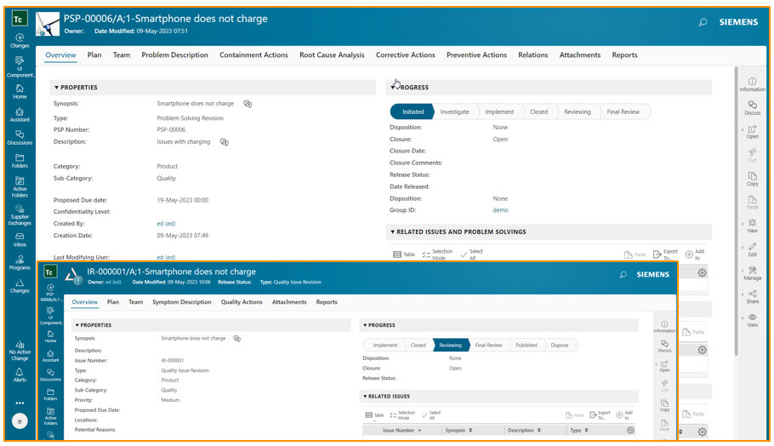Toggle Selection Mode in IR-000001 Related Issues toolbar
Viewport: 774px width, 446px height.
[402, 415]
